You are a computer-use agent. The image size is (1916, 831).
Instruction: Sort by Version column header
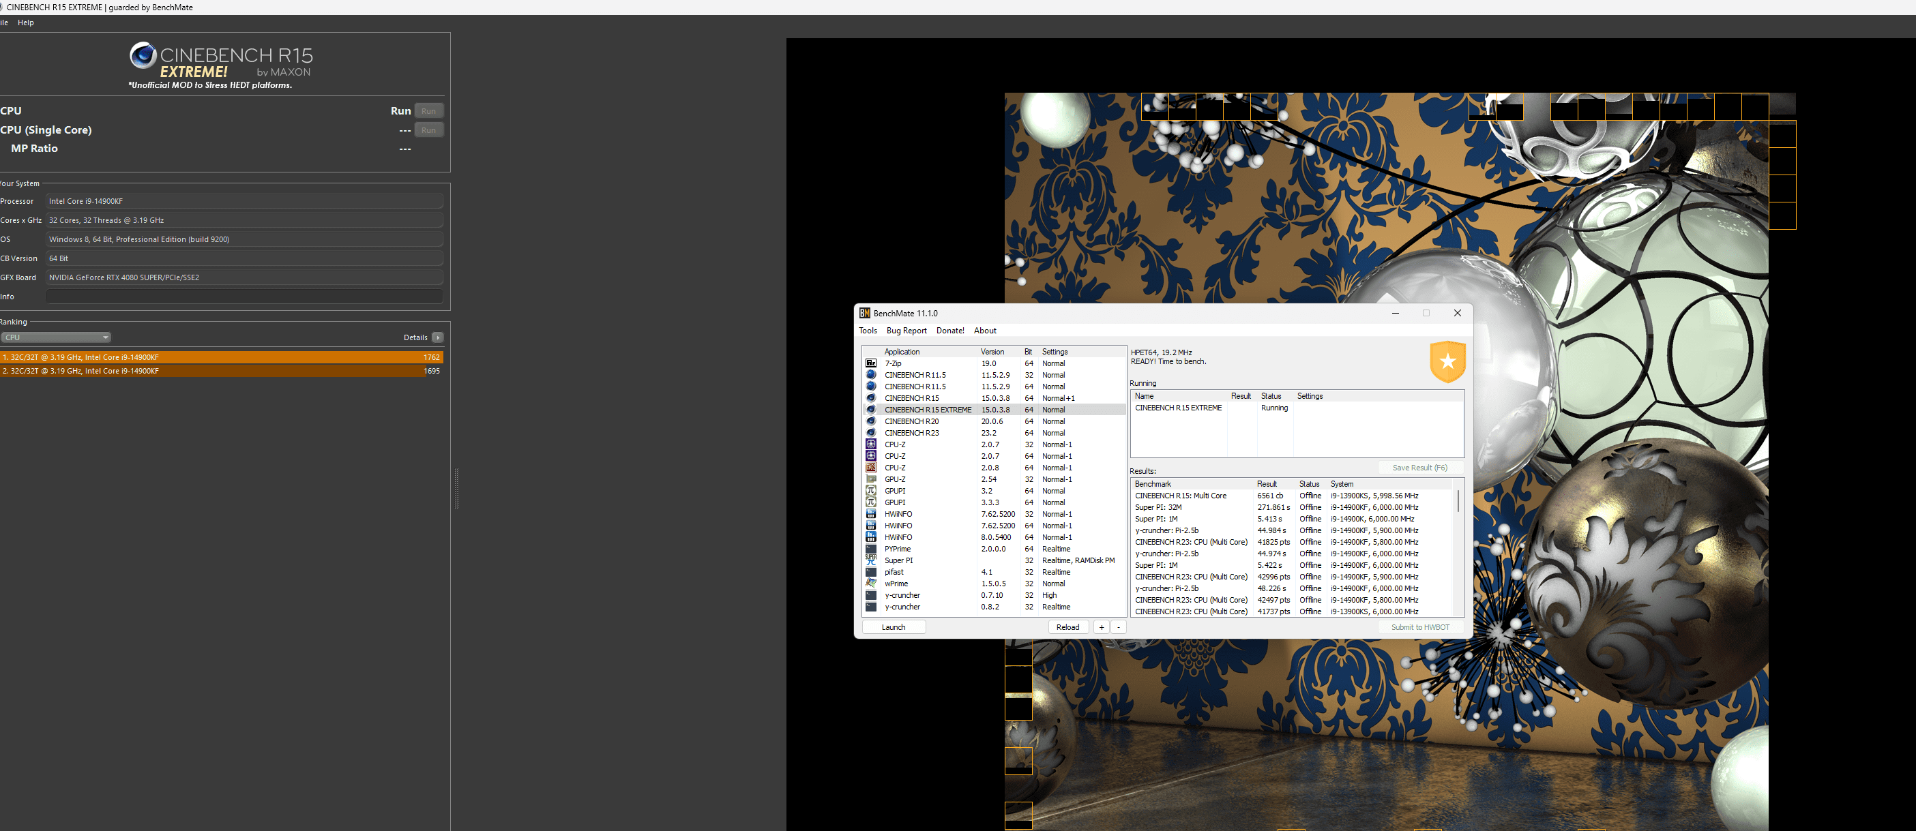click(992, 352)
